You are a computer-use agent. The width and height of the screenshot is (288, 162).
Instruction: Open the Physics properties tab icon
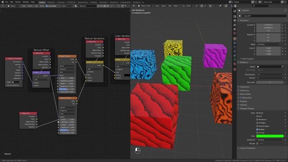[x=234, y=51]
